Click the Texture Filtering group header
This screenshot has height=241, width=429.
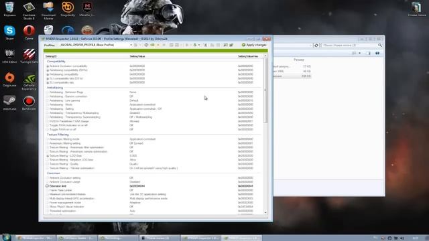point(58,135)
